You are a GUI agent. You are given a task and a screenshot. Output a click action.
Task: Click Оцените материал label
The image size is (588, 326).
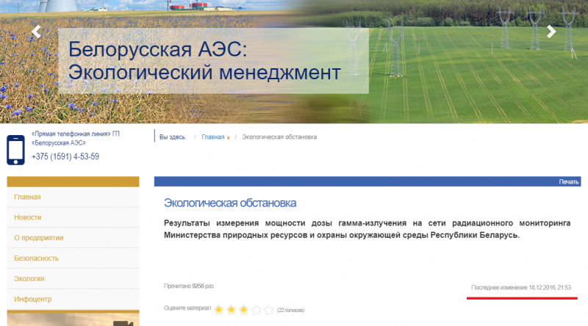187,308
